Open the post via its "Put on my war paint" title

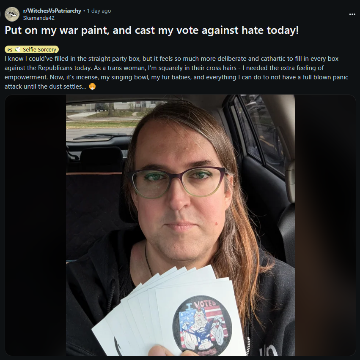pos(152,30)
